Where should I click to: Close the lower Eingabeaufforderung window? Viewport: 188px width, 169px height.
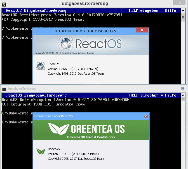point(182,89)
